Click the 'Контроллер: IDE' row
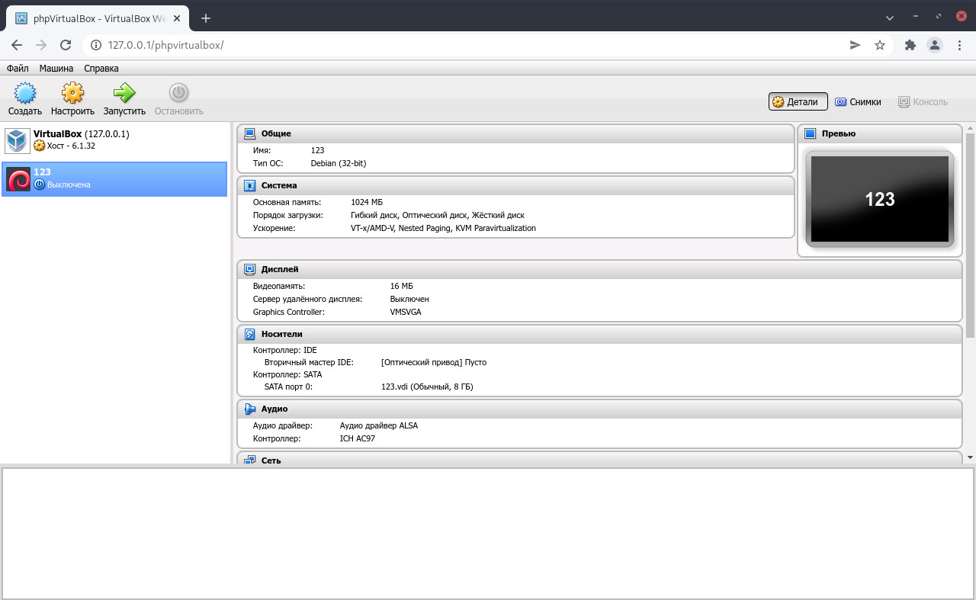The height and width of the screenshot is (600, 976). [285, 350]
